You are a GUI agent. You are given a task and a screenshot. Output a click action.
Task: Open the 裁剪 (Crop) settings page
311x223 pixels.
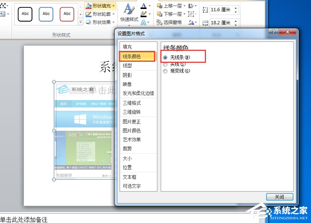tap(126, 148)
